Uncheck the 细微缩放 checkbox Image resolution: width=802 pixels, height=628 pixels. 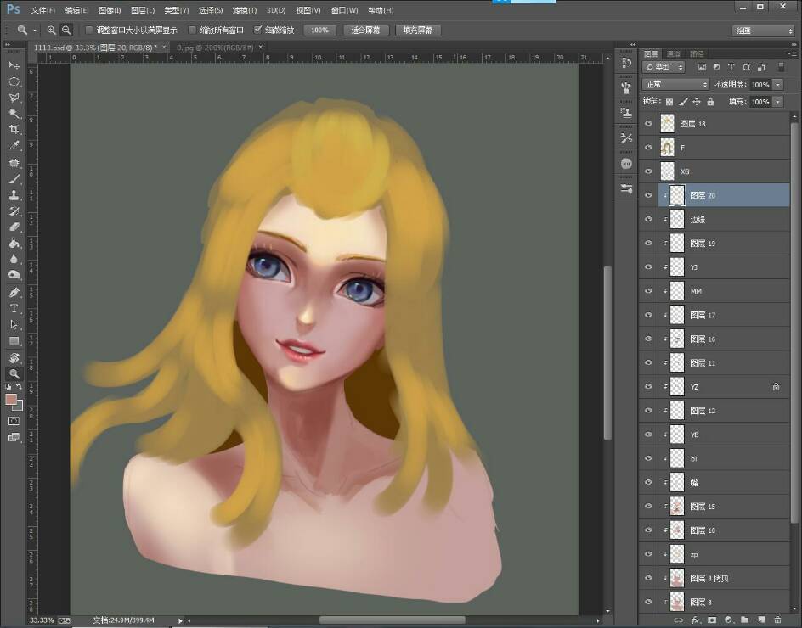click(x=258, y=30)
